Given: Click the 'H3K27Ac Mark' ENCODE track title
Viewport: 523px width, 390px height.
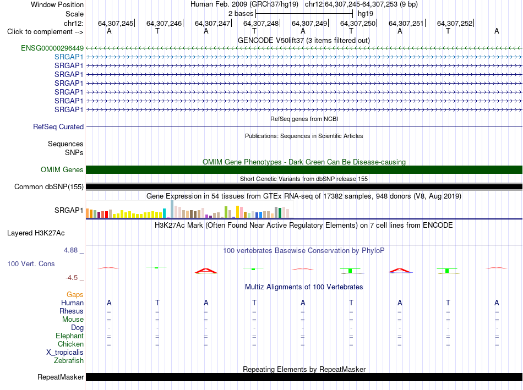Looking at the screenshot, I should click(x=304, y=226).
